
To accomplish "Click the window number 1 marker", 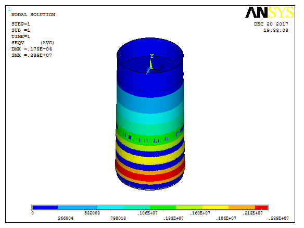I will [x=9, y=9].
